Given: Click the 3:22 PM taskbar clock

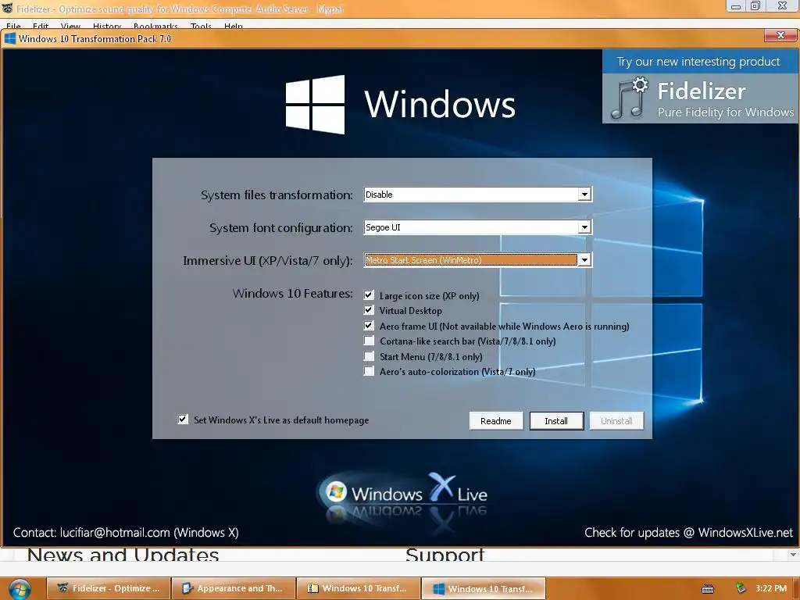Looking at the screenshot, I should pyautogui.click(x=771, y=588).
